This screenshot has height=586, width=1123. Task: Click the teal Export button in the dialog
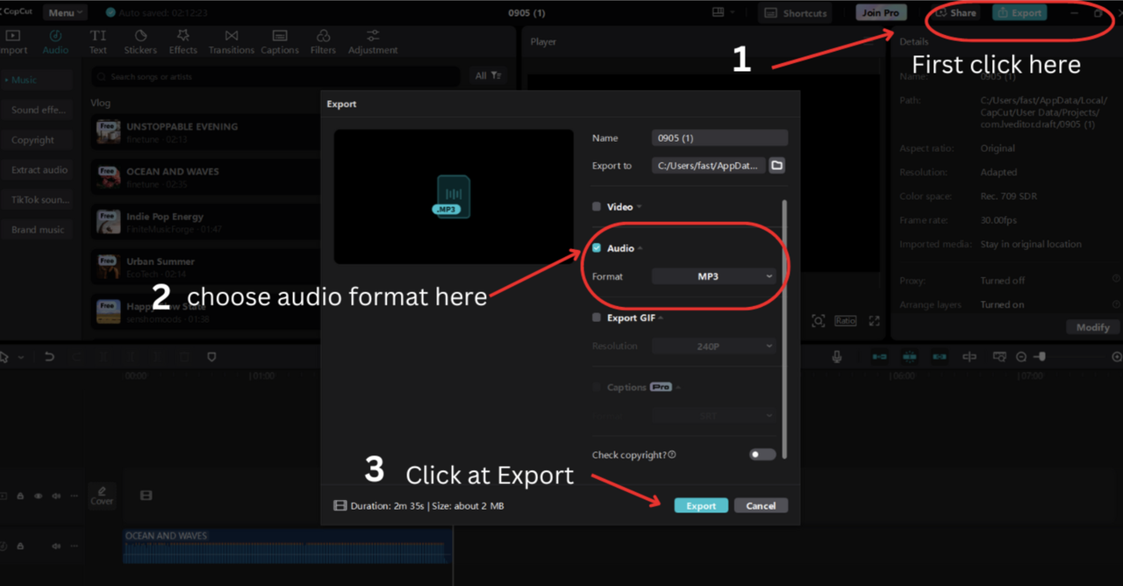[701, 505]
